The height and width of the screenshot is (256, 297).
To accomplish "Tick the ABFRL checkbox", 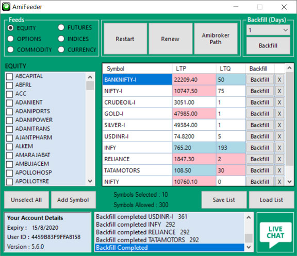I will [x=9, y=86].
